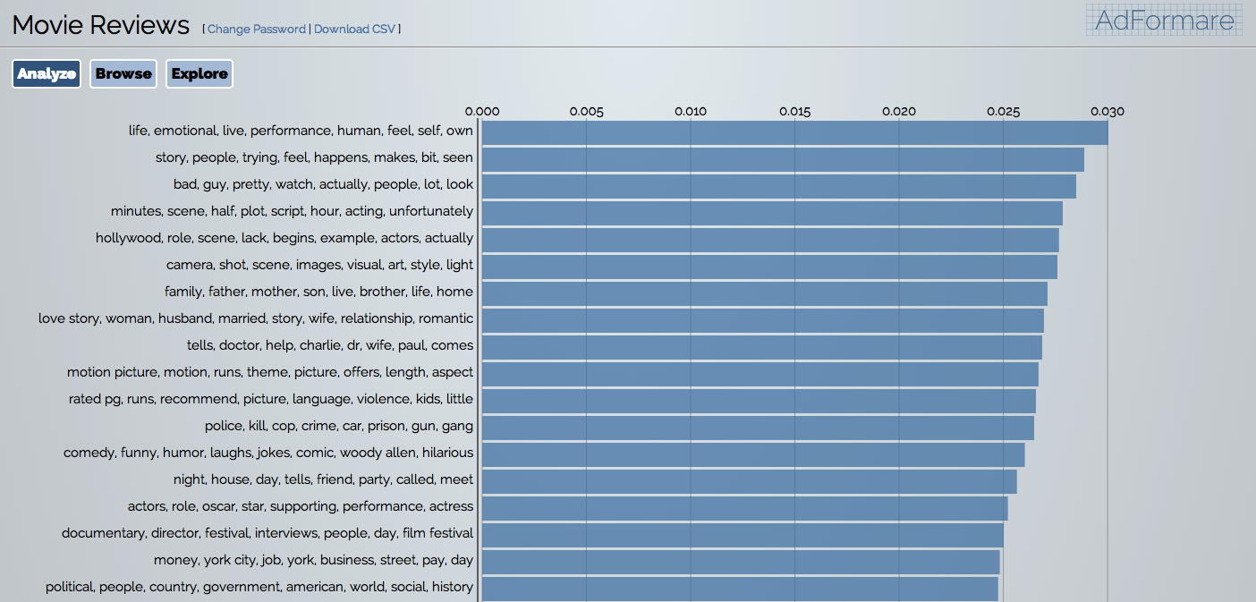
Task: Select bar for 'family, father, mother, son' topic
Action: 764,293
